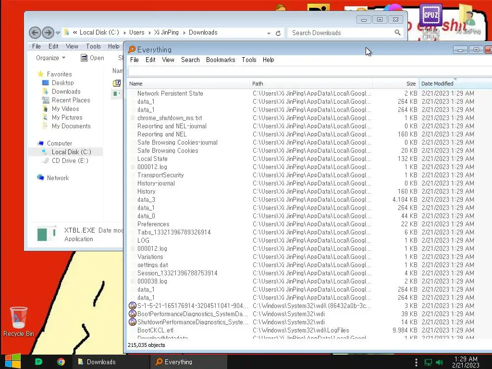Select Preferences result row
Image resolution: width=492 pixels, height=369 pixels.
pos(310,224)
